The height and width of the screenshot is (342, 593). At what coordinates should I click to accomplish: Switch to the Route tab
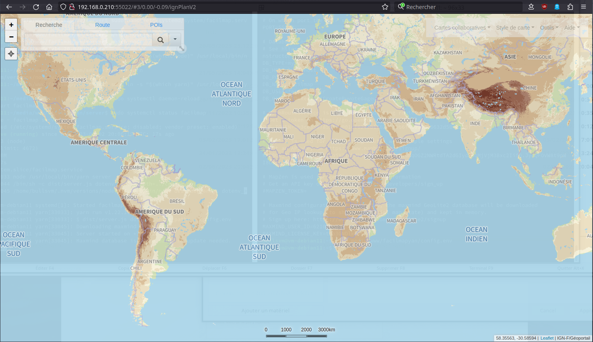pos(102,25)
